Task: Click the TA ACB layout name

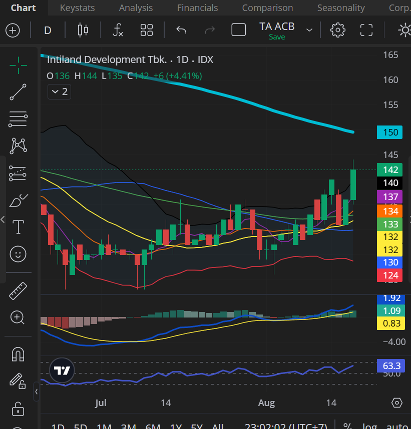Action: (x=277, y=26)
